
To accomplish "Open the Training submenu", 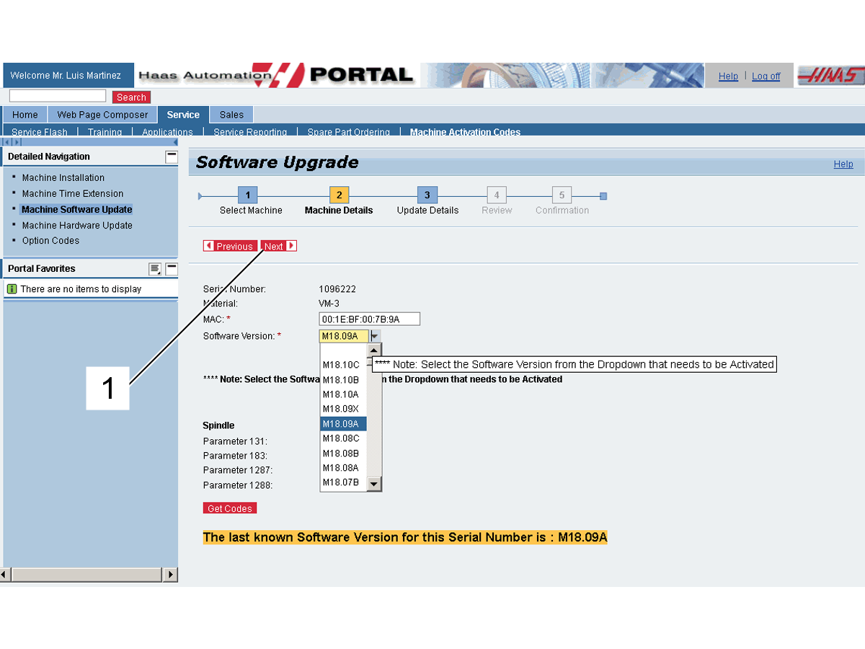I will click(x=105, y=132).
